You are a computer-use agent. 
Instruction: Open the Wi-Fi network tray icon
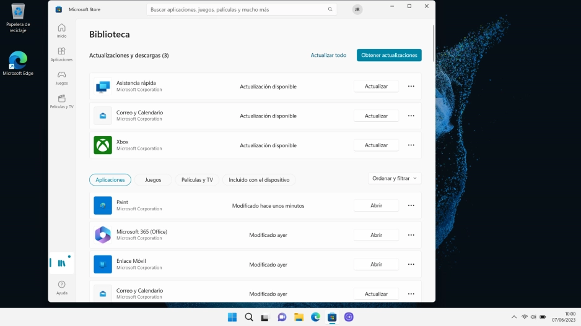tap(524, 317)
